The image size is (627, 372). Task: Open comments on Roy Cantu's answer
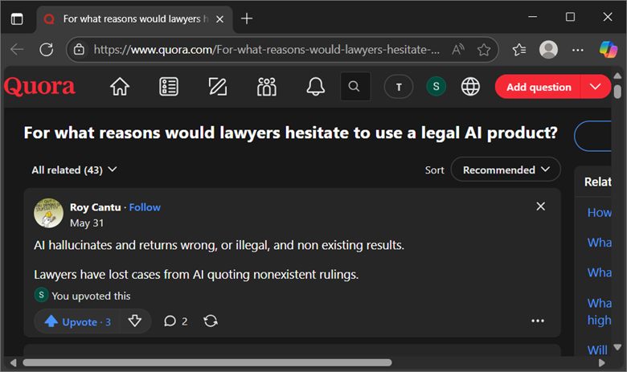(x=175, y=321)
